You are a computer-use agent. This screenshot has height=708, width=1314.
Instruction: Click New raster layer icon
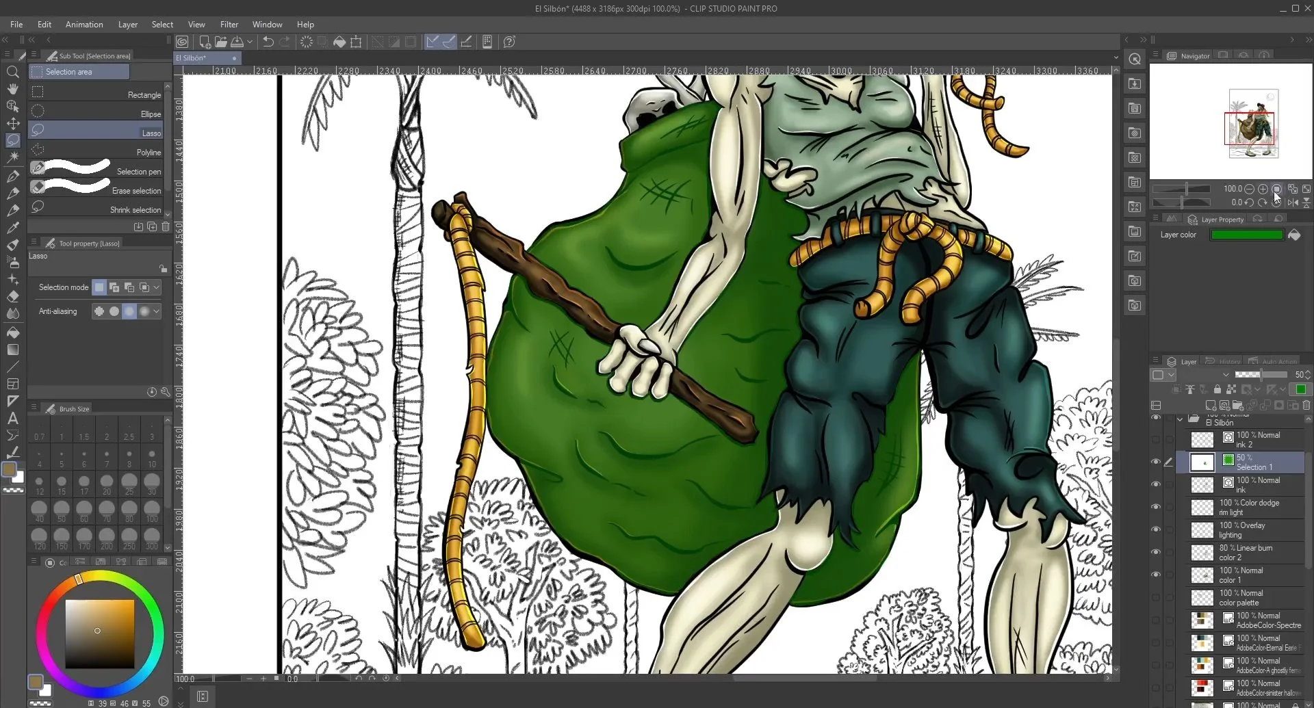pyautogui.click(x=1210, y=406)
